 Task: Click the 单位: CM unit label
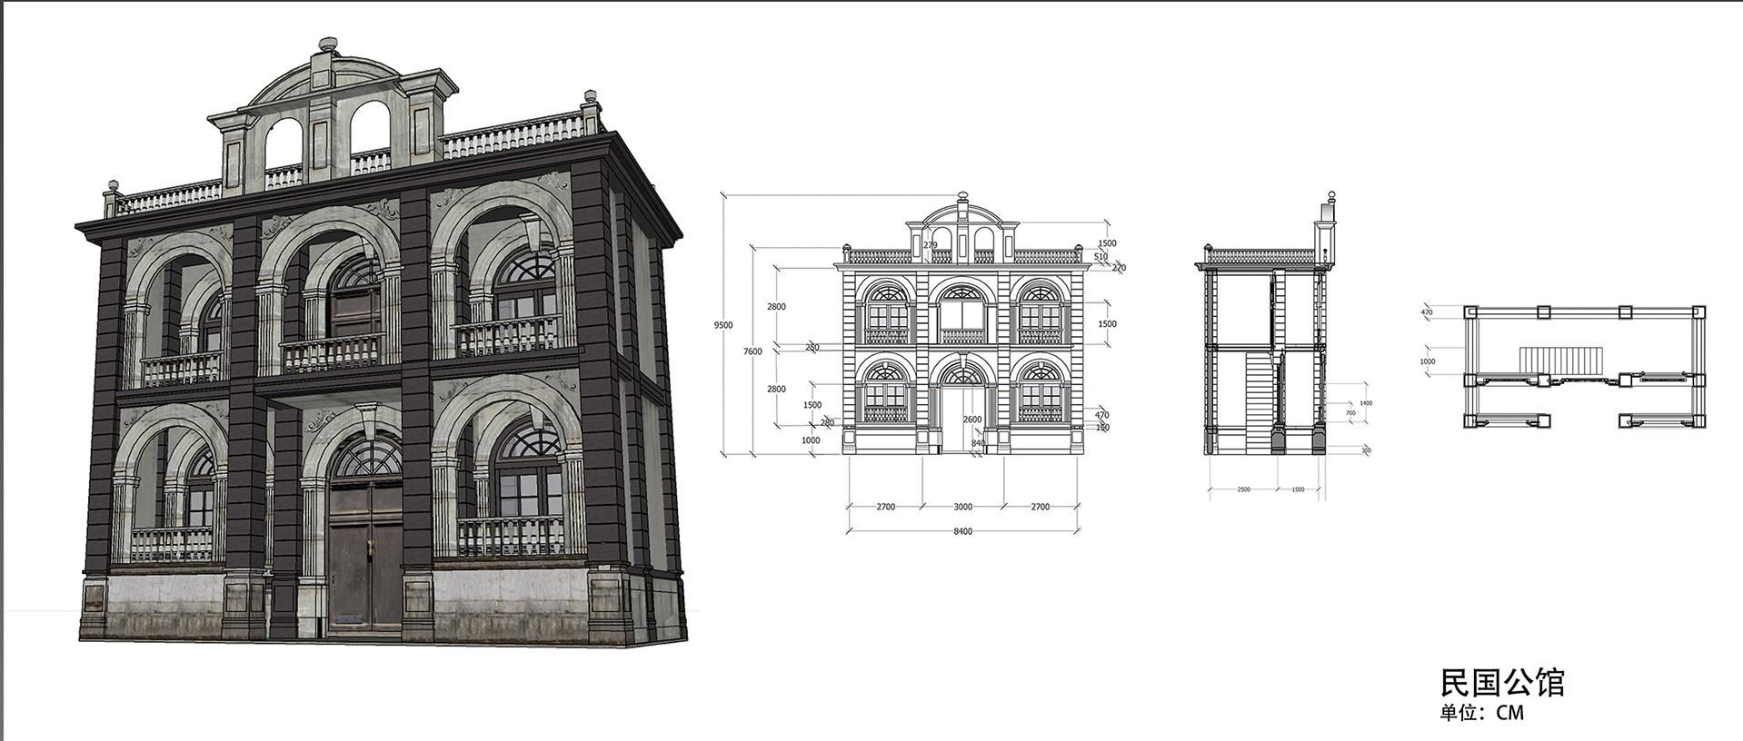pos(1481,713)
